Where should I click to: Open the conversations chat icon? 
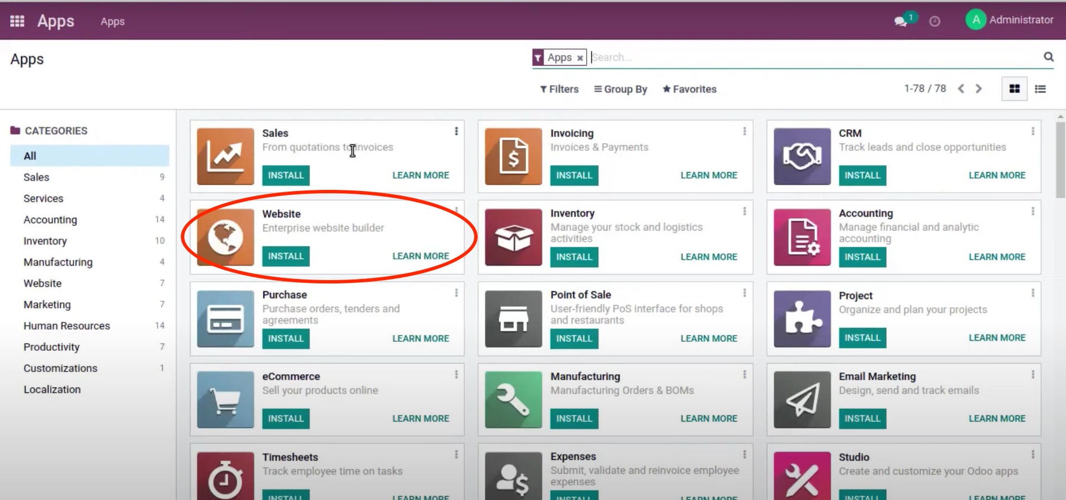point(900,22)
